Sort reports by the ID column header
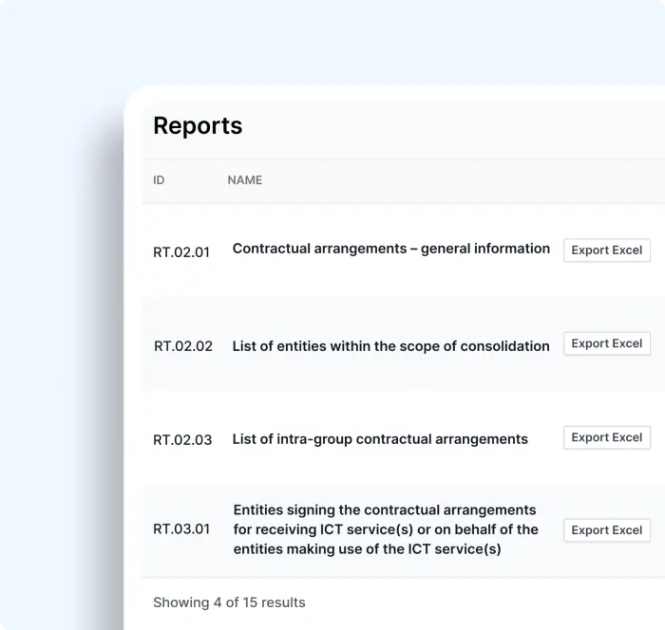The image size is (665, 630). pos(159,180)
